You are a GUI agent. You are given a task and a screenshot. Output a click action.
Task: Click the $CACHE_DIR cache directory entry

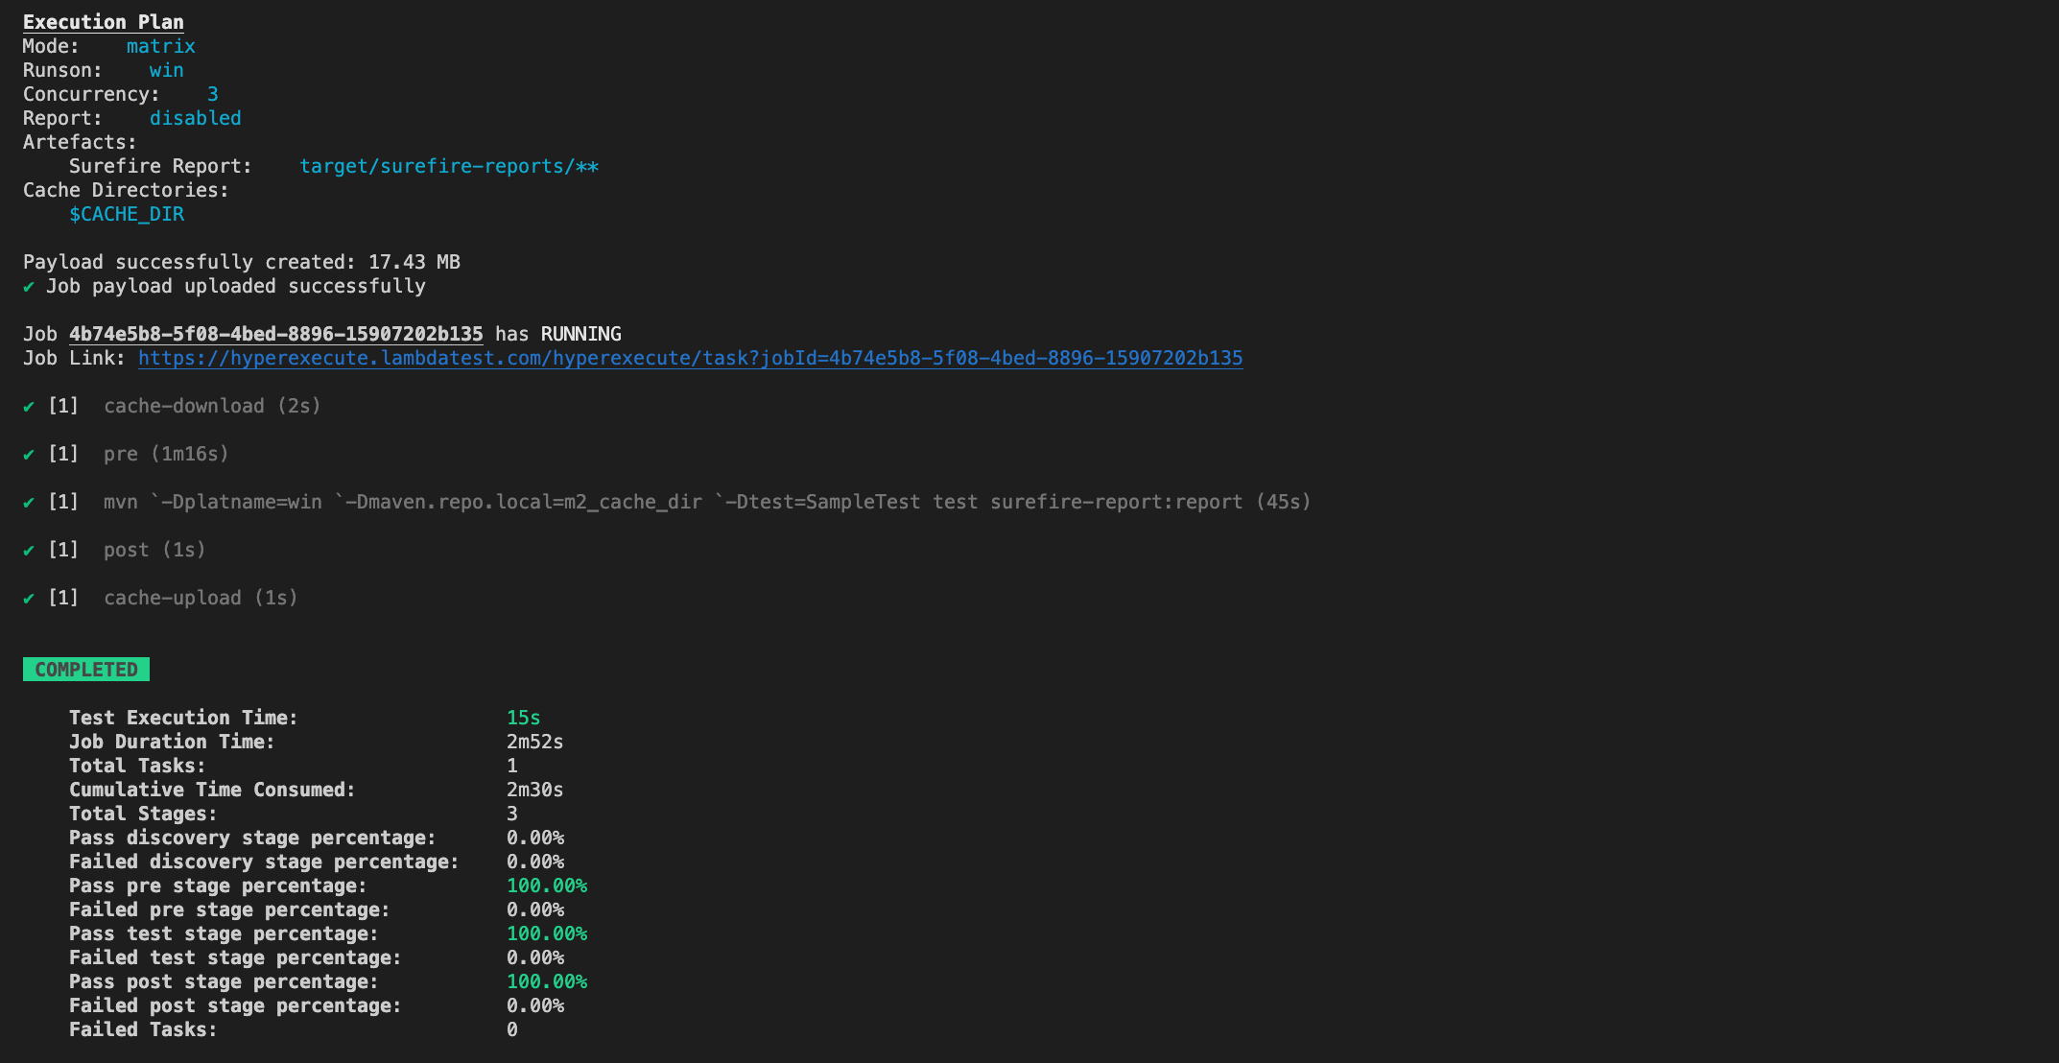coord(126,214)
